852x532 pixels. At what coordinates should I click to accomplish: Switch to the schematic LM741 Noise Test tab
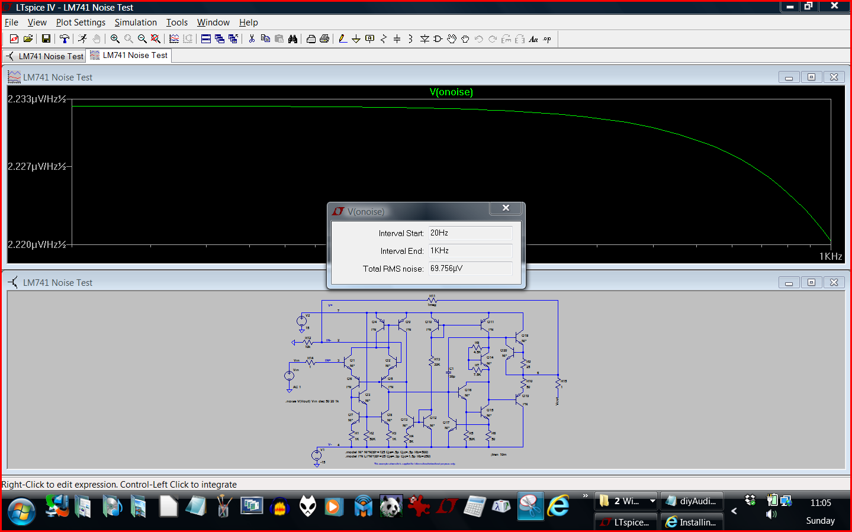tap(45, 56)
